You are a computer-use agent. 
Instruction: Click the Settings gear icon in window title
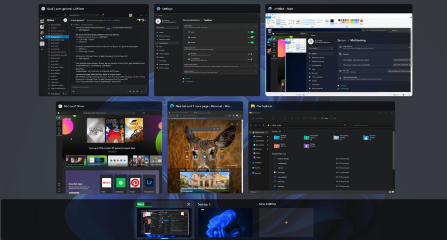[158, 9]
